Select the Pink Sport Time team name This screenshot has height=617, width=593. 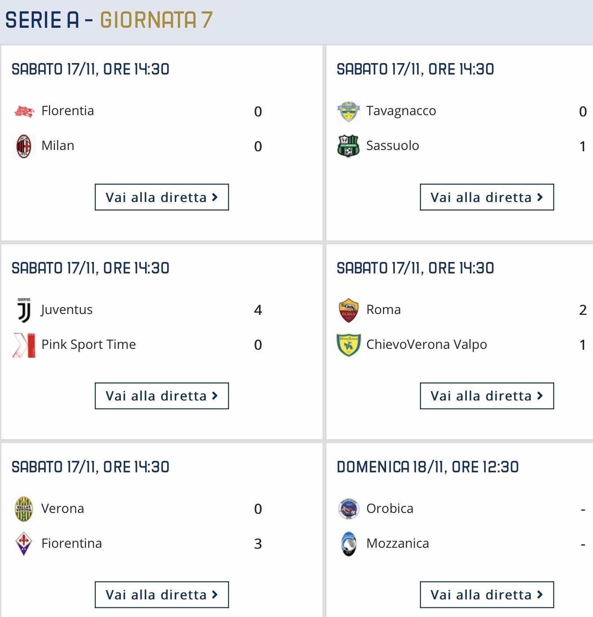pyautogui.click(x=89, y=344)
